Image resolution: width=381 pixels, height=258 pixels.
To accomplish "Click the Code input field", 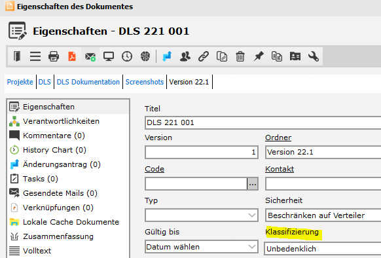I will [x=196, y=183].
